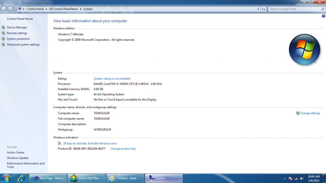Image resolution: width=326 pixels, height=183 pixels.
Task: Expand the arrow after All Control Panel Items
Action: (x=81, y=9)
